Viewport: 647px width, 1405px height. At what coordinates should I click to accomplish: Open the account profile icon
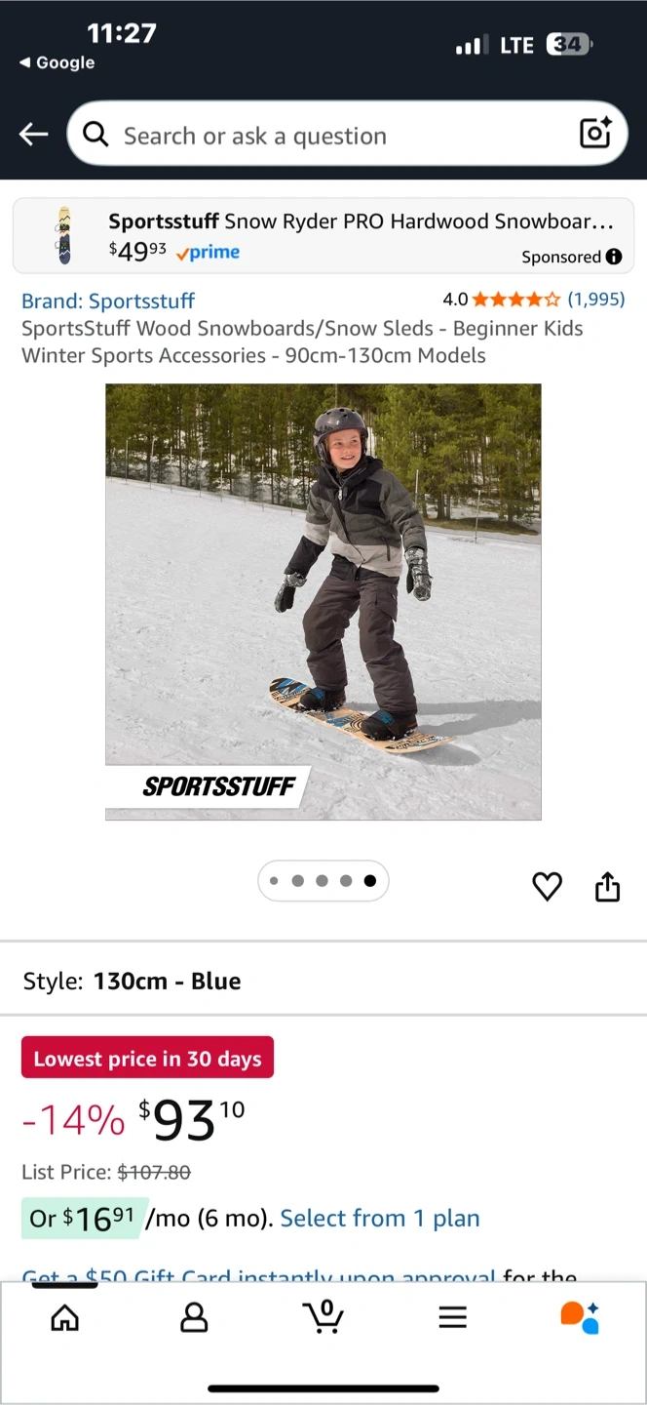(x=194, y=1318)
